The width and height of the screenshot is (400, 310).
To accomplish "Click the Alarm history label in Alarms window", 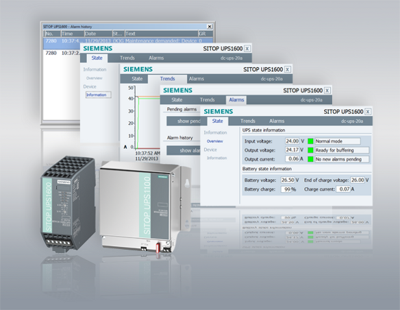I will point(179,138).
